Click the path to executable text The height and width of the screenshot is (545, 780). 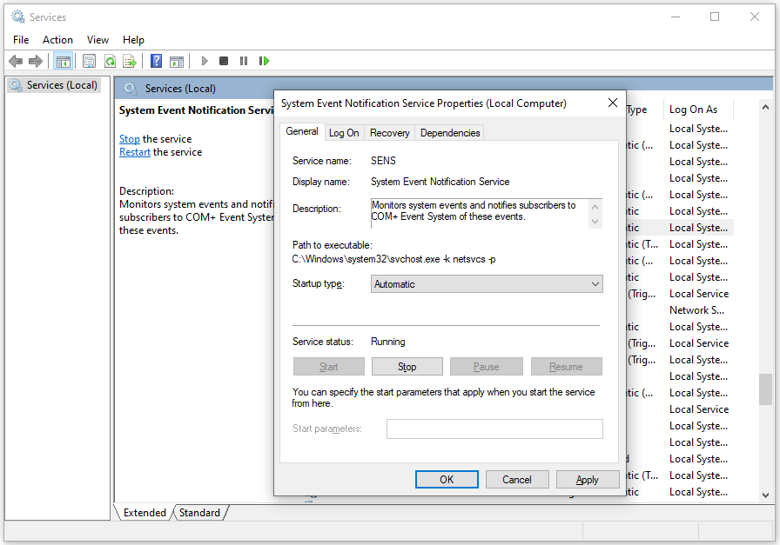[x=393, y=259]
